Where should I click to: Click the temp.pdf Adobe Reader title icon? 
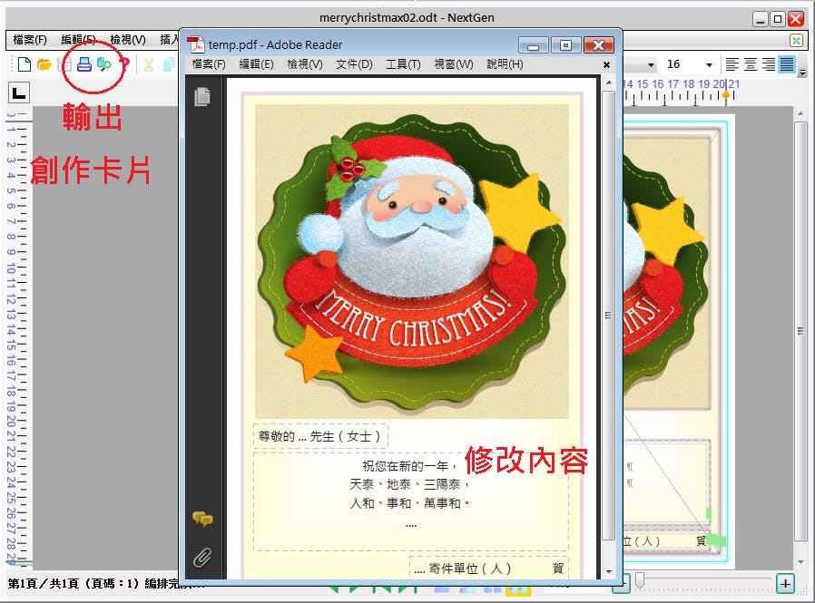(x=196, y=44)
